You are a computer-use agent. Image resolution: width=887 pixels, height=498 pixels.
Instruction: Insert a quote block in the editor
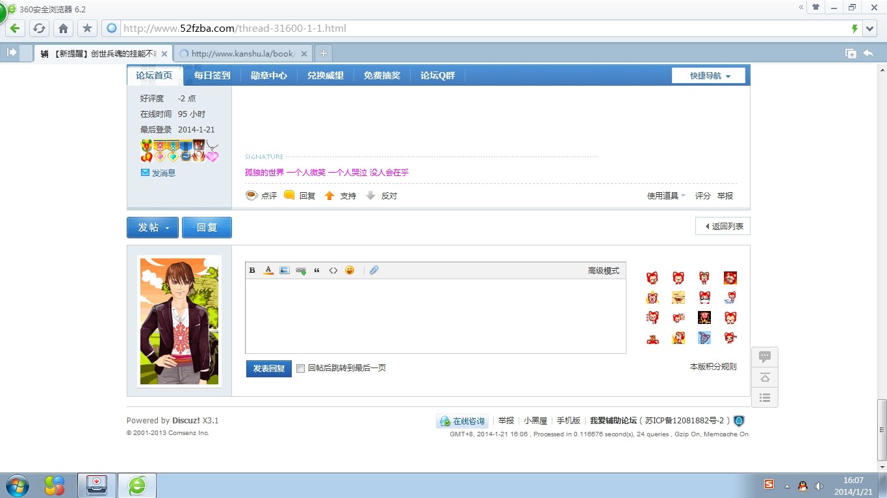tap(317, 270)
